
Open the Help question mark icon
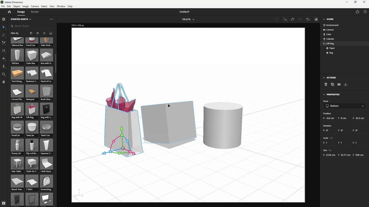[365, 12]
